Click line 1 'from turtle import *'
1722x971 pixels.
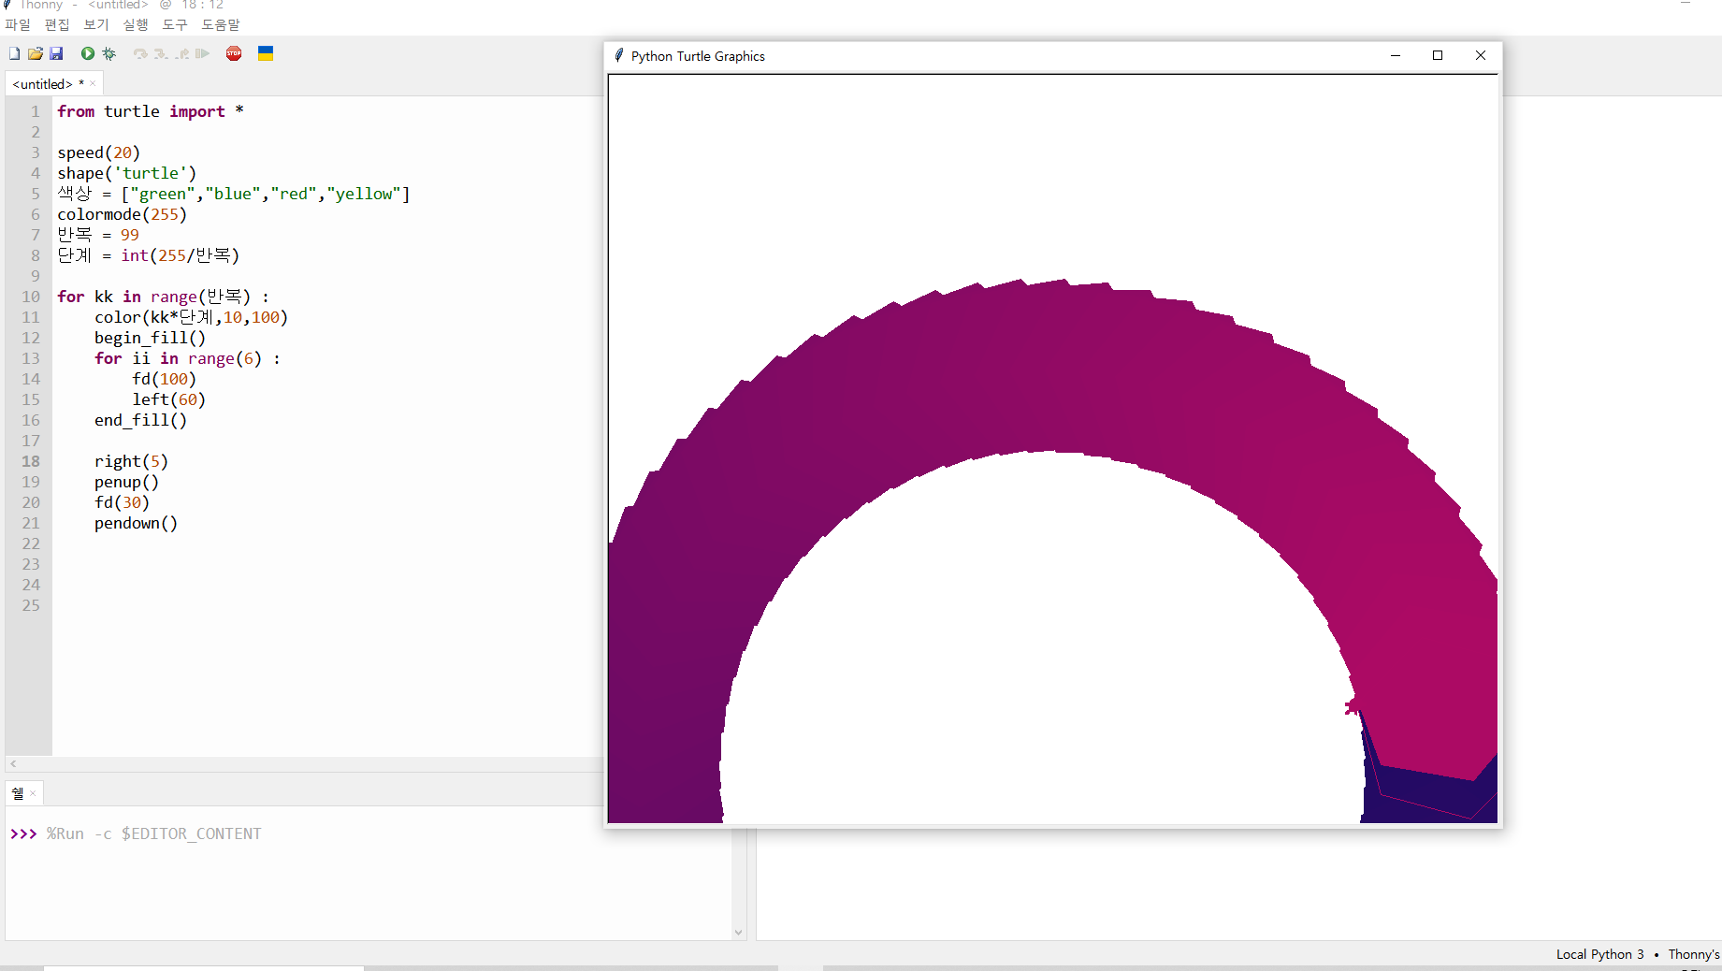151,111
